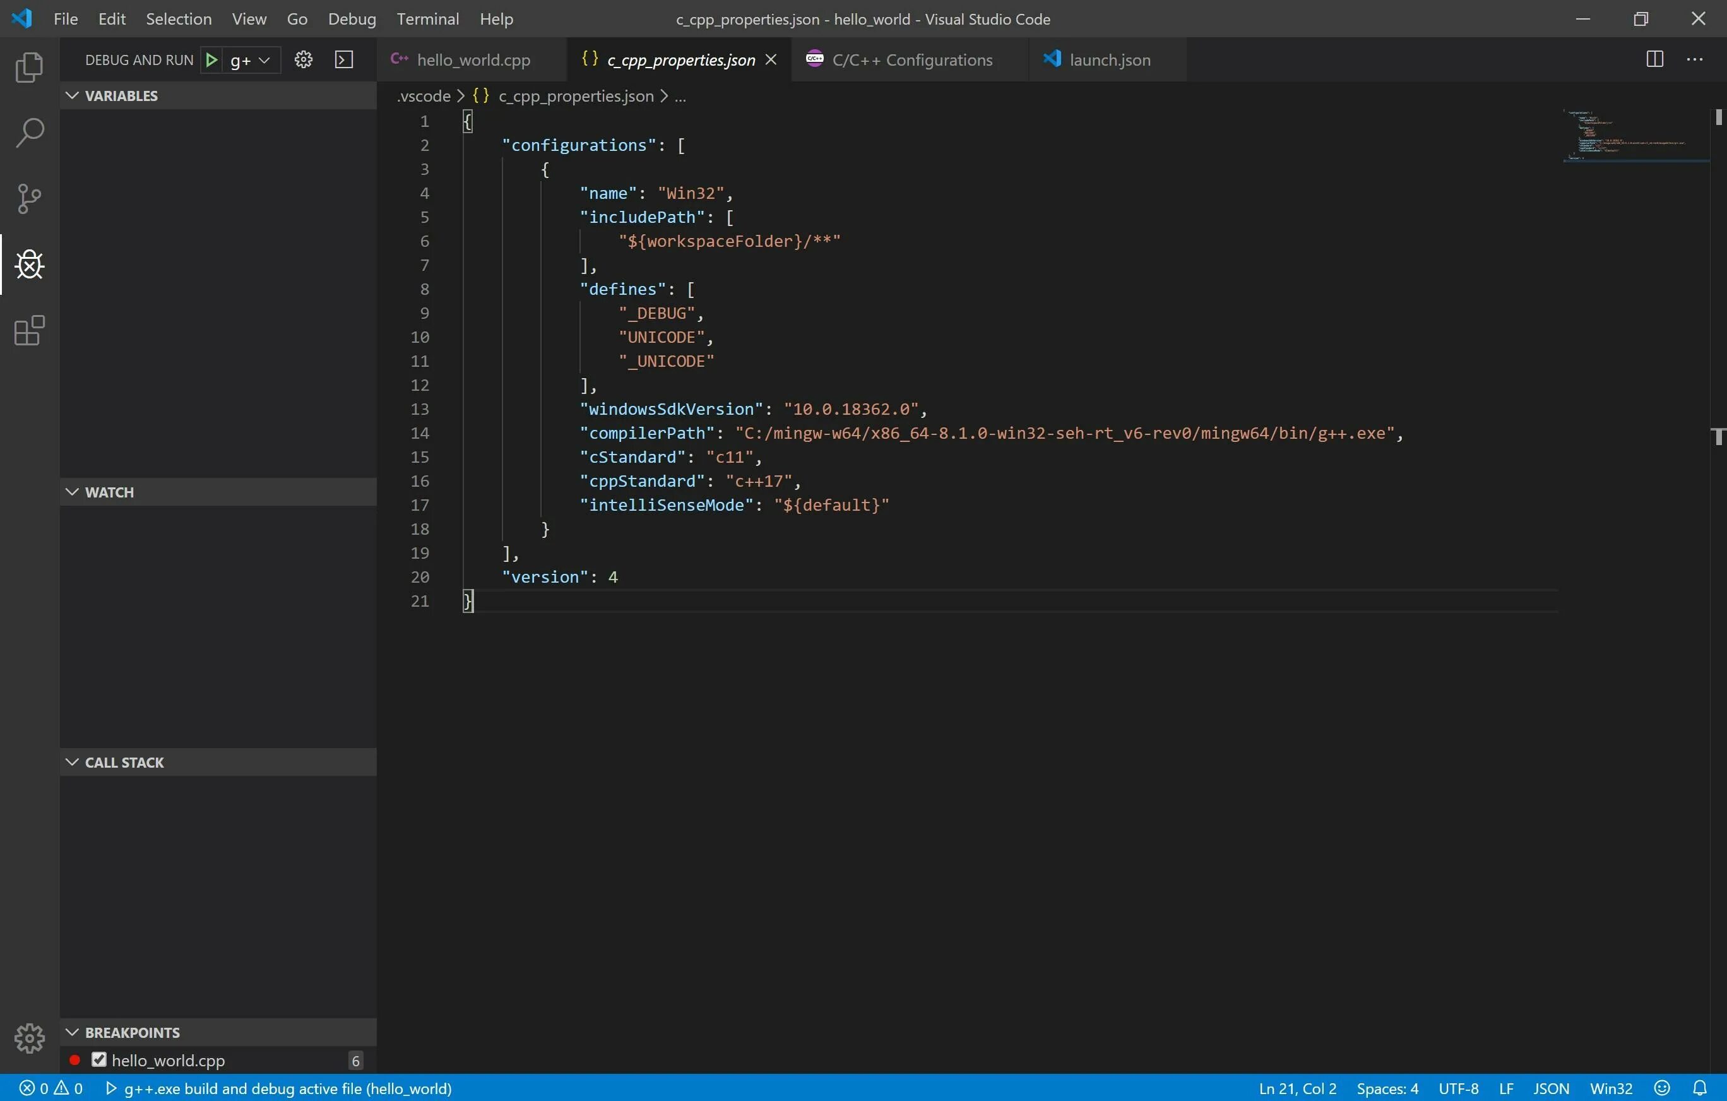Switch to the launch.json tab
The image size is (1727, 1101).
[1110, 60]
